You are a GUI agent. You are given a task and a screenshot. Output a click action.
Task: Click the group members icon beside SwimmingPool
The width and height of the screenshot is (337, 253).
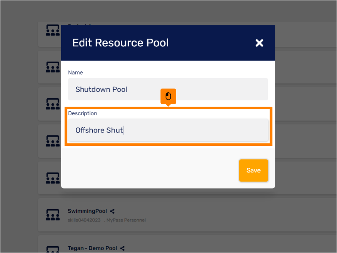pos(52,214)
